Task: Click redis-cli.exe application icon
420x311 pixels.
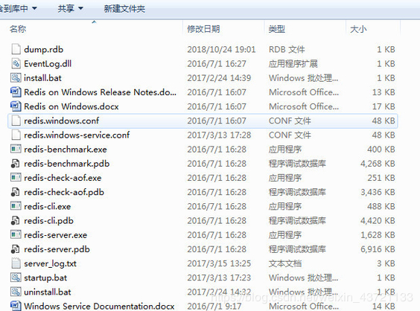Action: (16, 206)
